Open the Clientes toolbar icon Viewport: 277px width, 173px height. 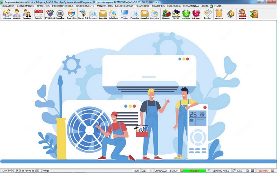point(7,14)
